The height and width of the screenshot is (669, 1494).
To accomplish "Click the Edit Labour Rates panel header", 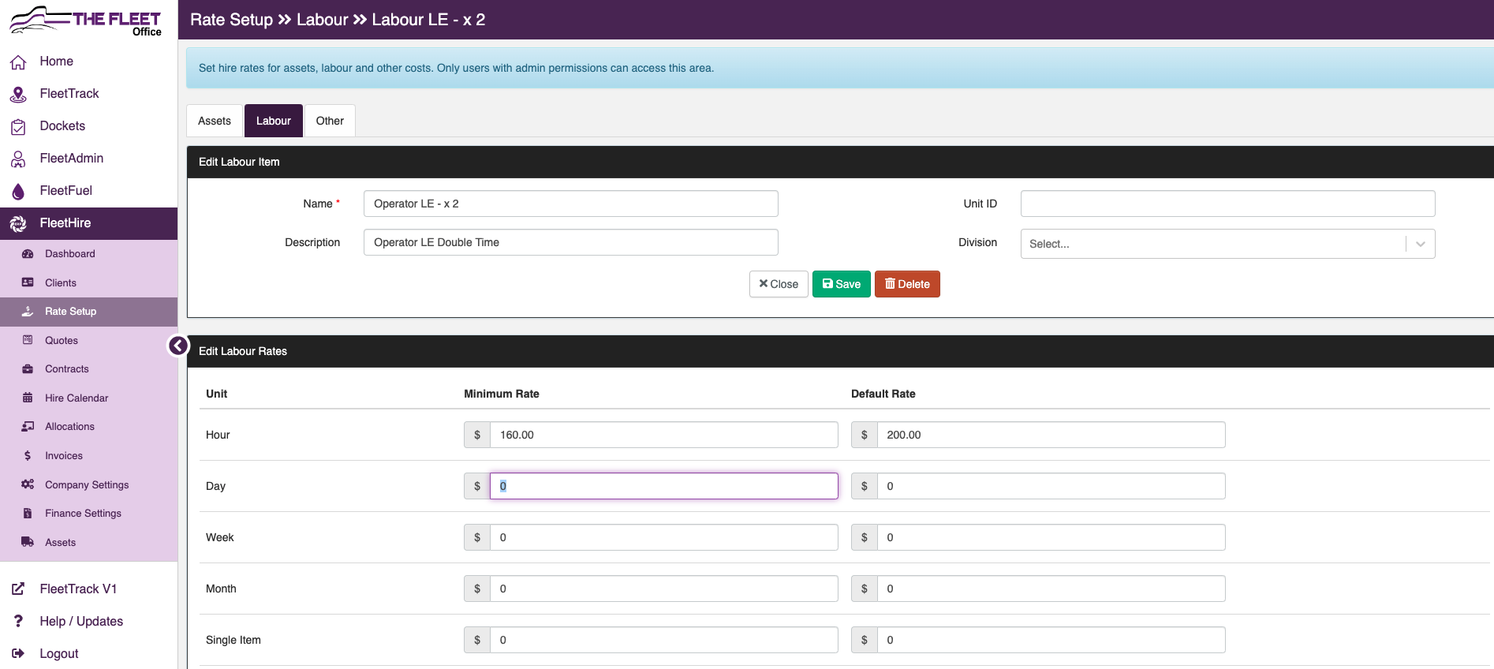I will pyautogui.click(x=840, y=351).
